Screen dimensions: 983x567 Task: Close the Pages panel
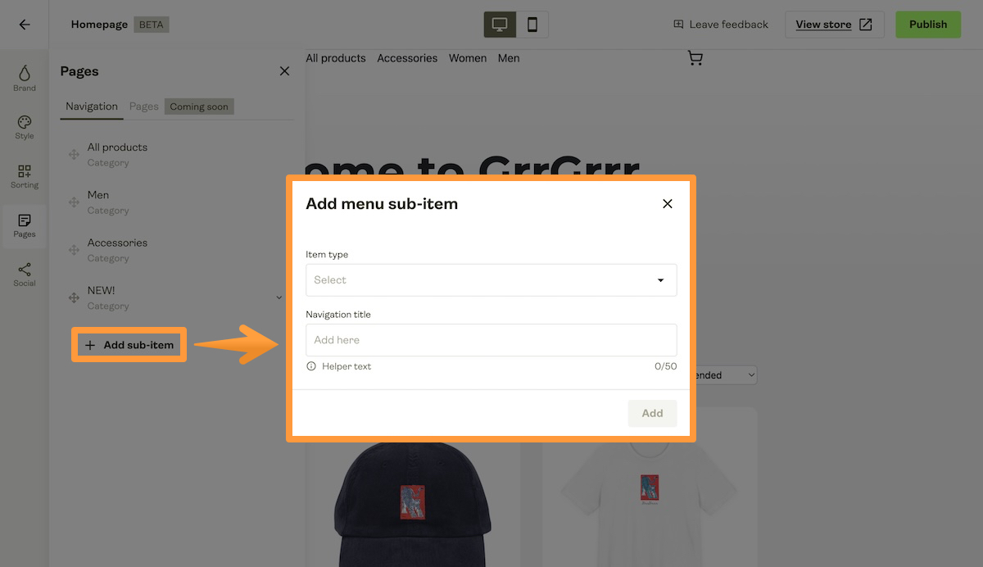point(284,71)
